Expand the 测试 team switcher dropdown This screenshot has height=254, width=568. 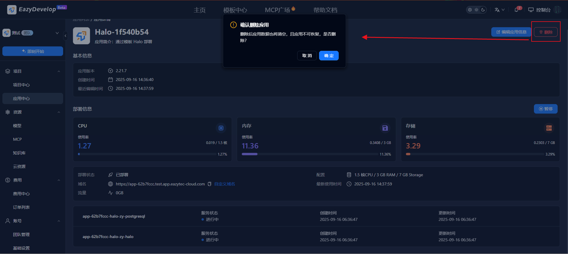click(57, 33)
